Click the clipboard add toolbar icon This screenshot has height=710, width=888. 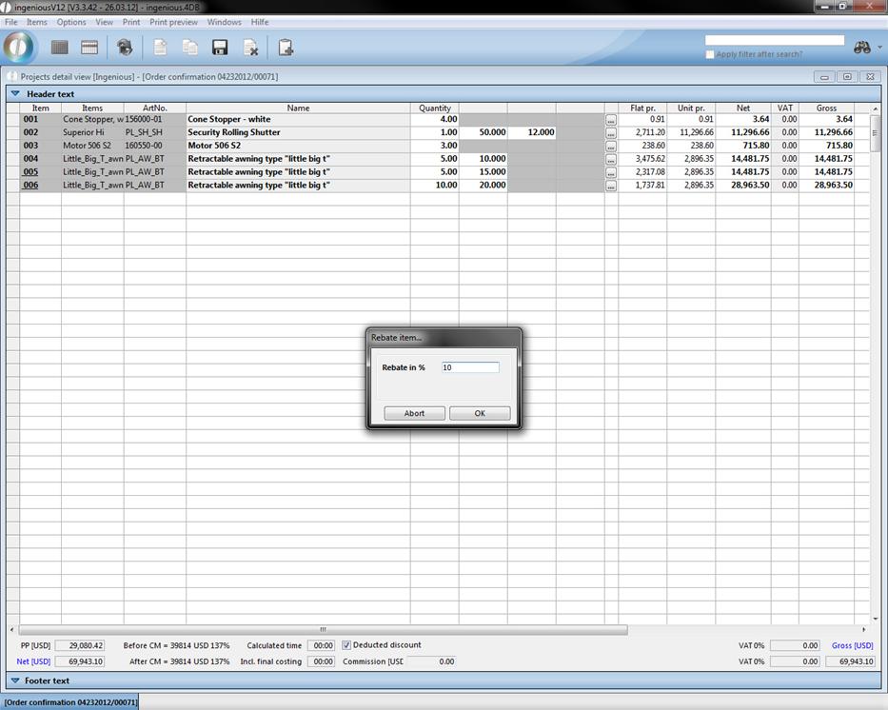point(286,48)
